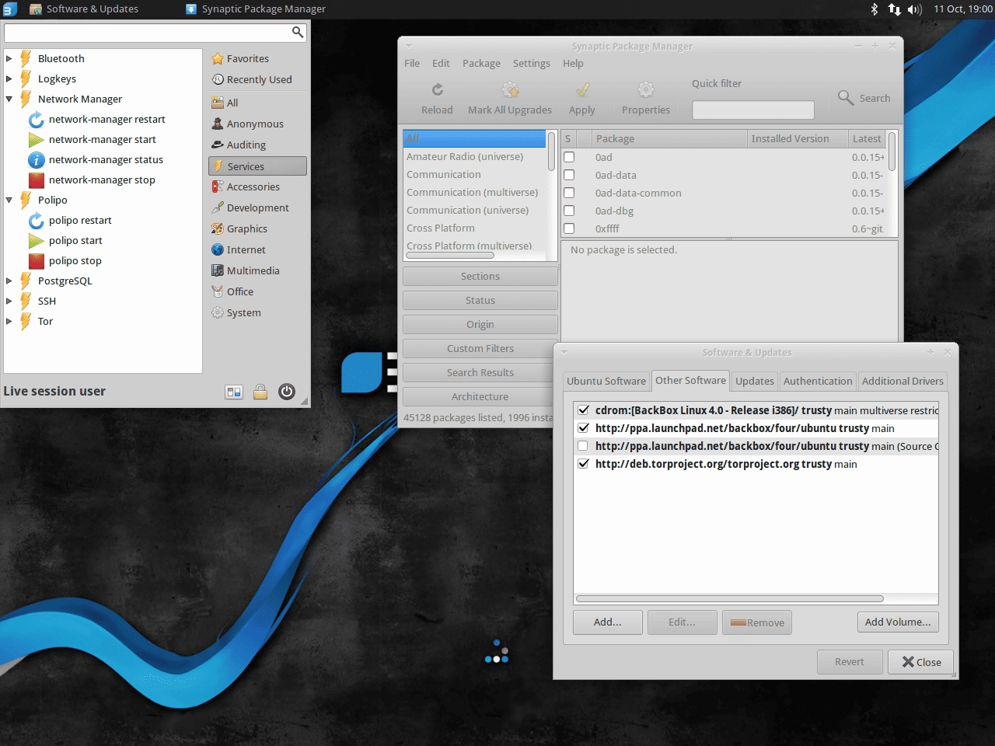Viewport: 995px width, 746px height.
Task: Switch to the Authentication tab
Action: point(818,381)
